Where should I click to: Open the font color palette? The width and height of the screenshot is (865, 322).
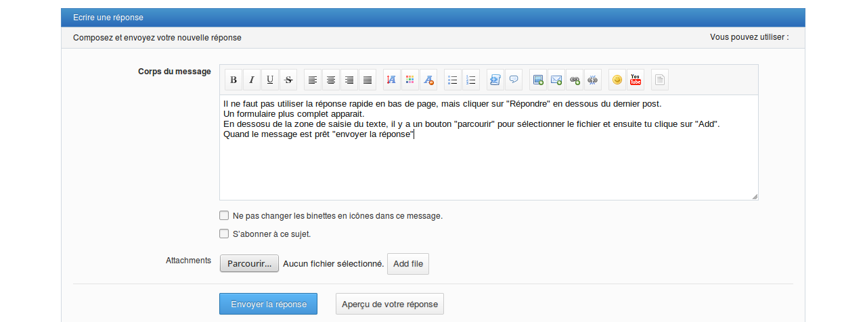coord(409,80)
